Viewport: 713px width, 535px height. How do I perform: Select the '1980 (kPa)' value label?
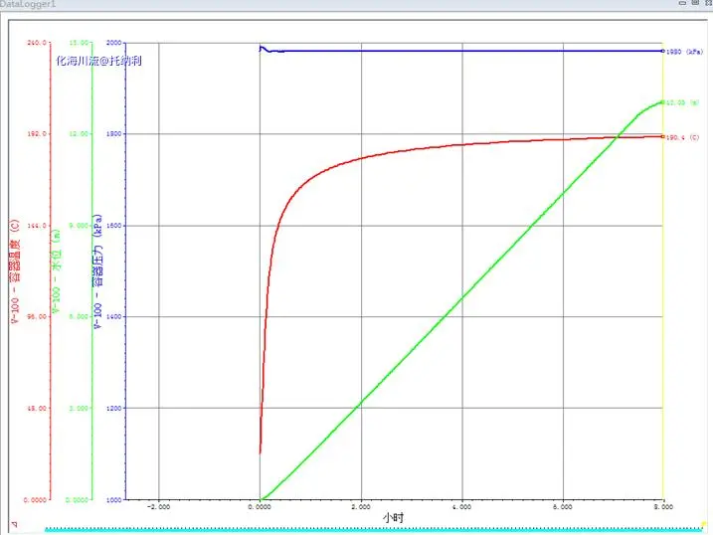684,52
